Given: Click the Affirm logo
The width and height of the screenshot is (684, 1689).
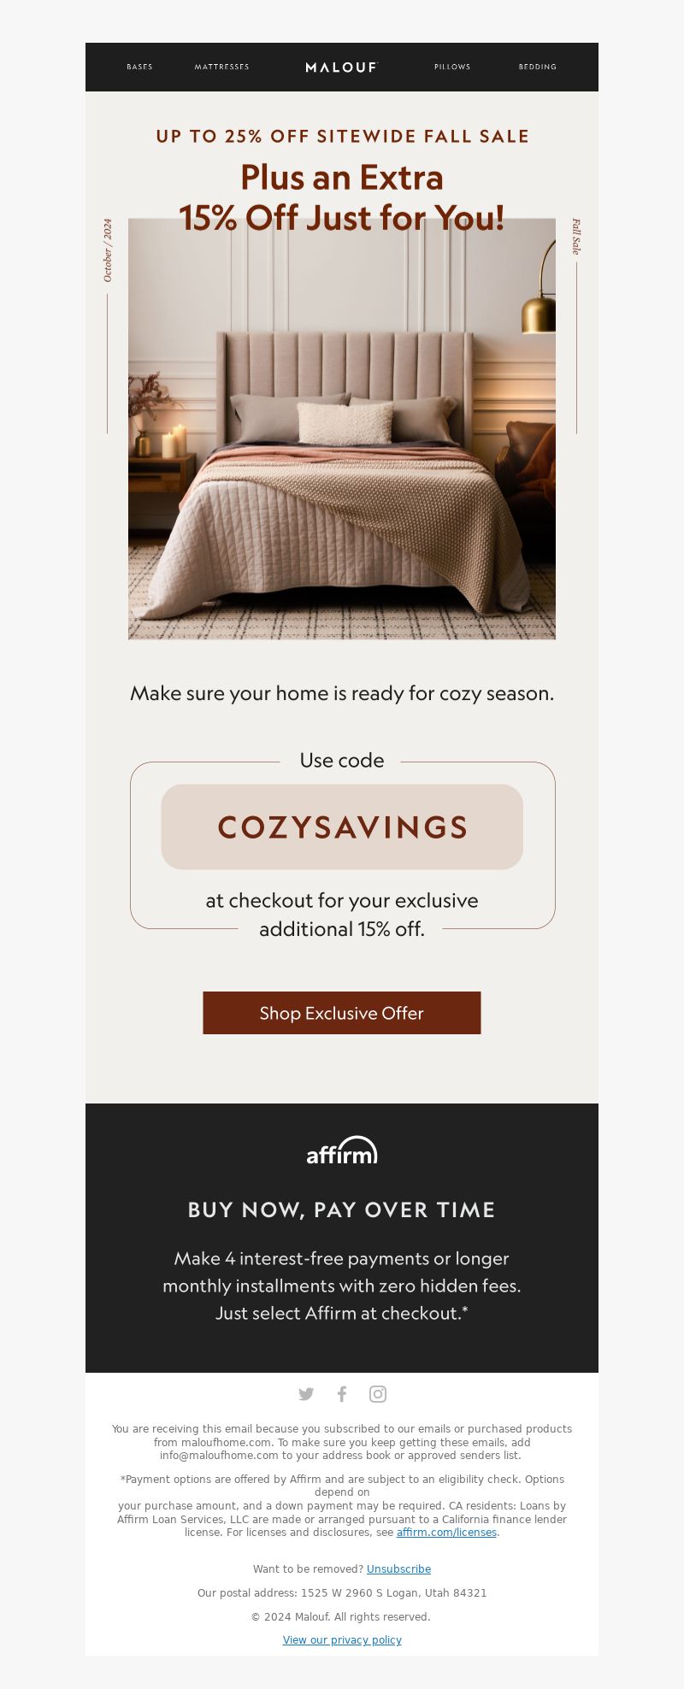Looking at the screenshot, I should pyautogui.click(x=342, y=1151).
